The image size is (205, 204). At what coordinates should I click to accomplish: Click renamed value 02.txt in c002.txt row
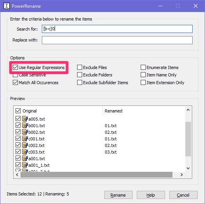click(x=110, y=145)
